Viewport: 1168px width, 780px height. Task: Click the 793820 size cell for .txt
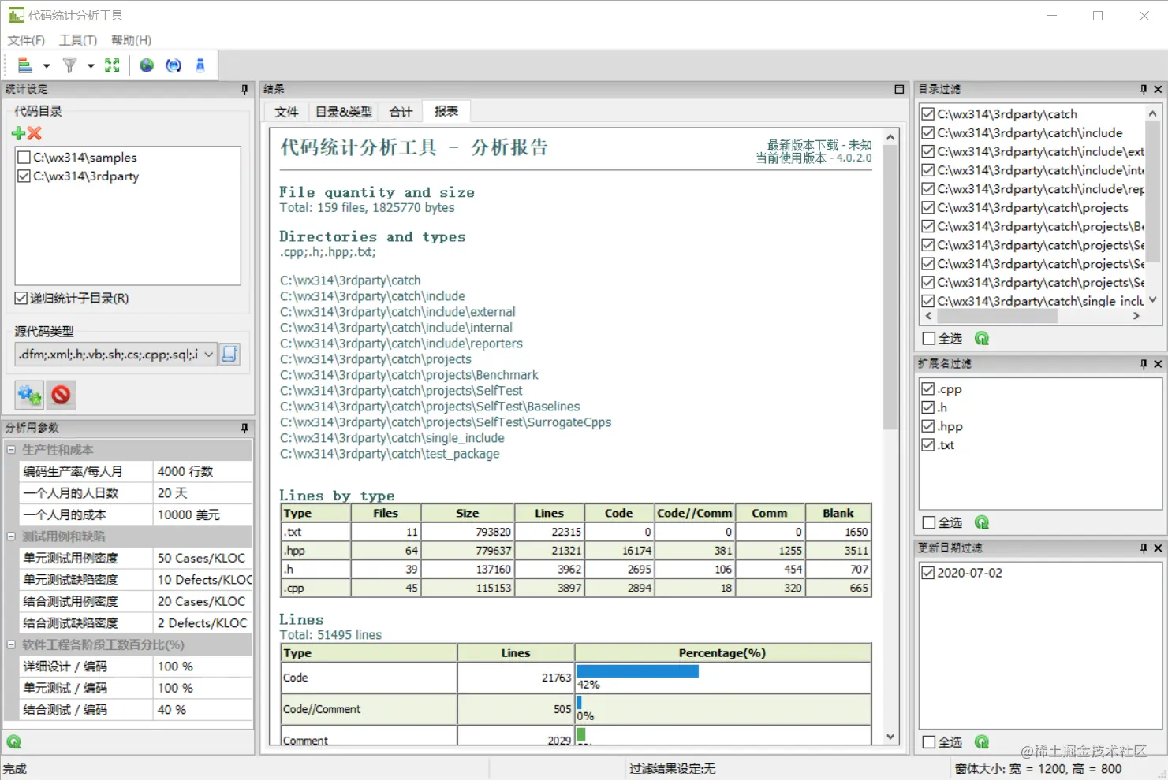coord(468,532)
